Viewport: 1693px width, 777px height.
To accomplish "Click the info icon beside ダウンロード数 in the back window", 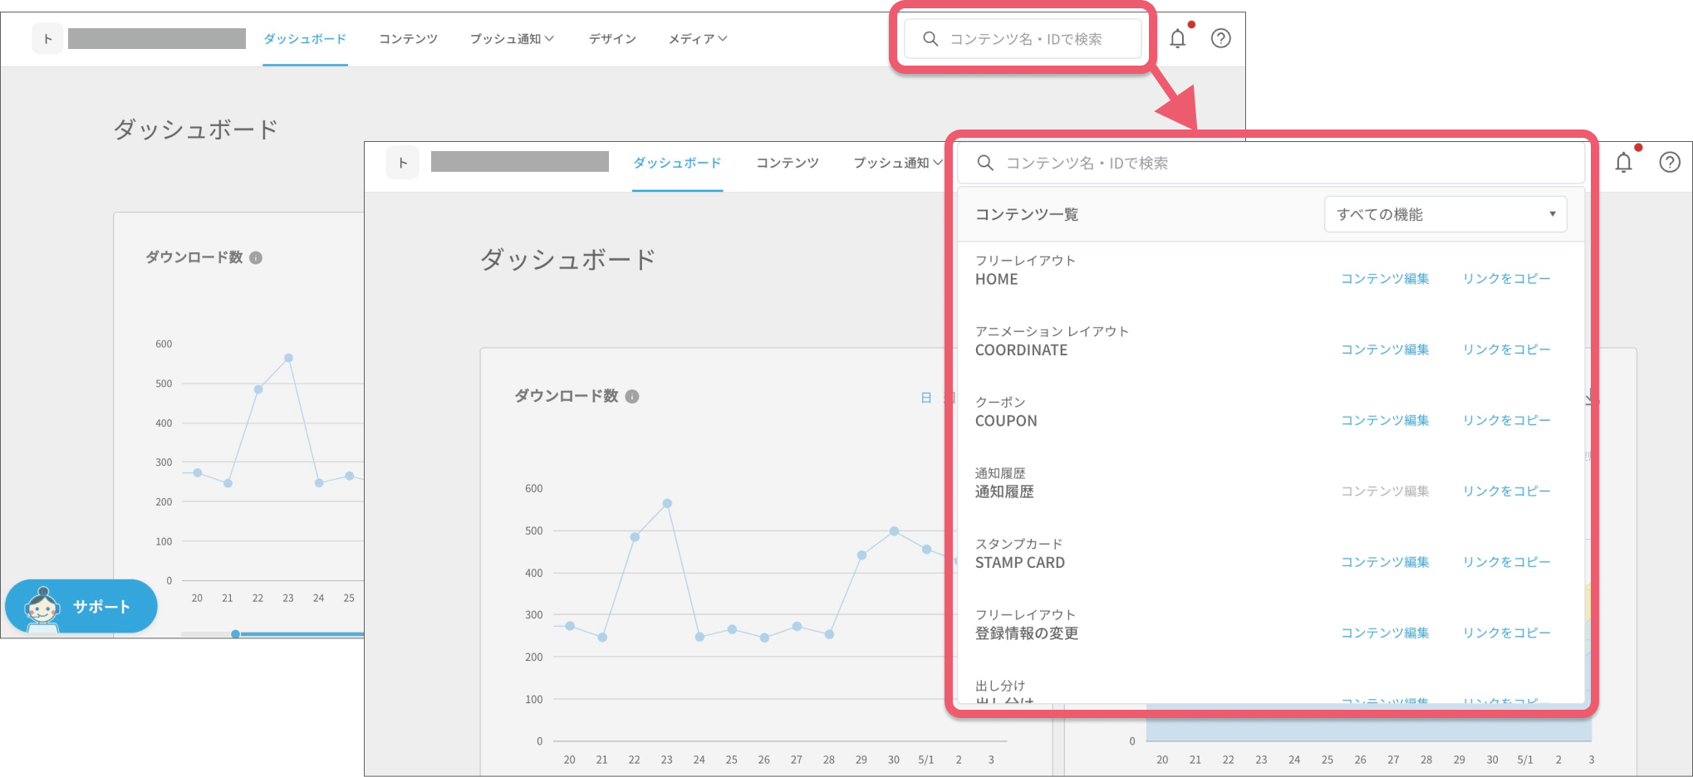I will click(256, 257).
